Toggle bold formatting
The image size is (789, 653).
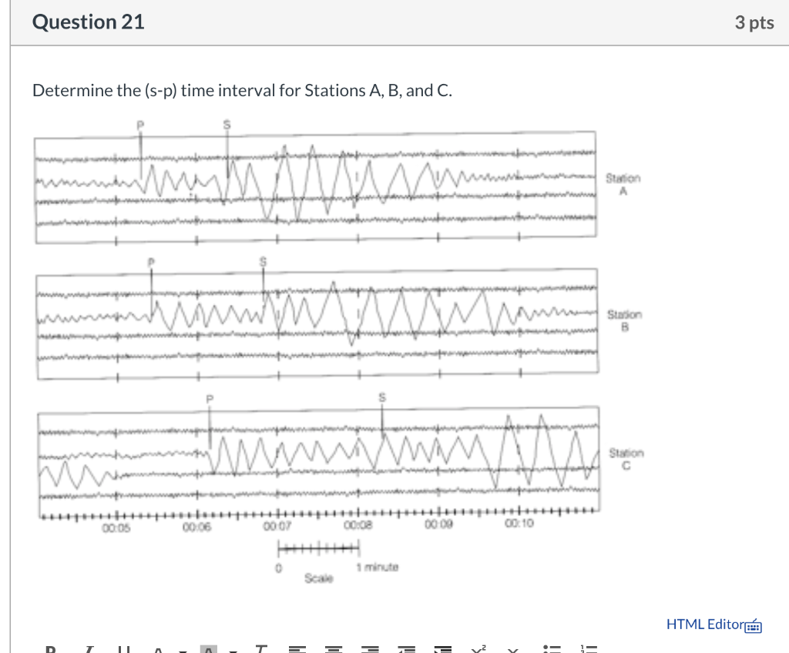click(51, 651)
